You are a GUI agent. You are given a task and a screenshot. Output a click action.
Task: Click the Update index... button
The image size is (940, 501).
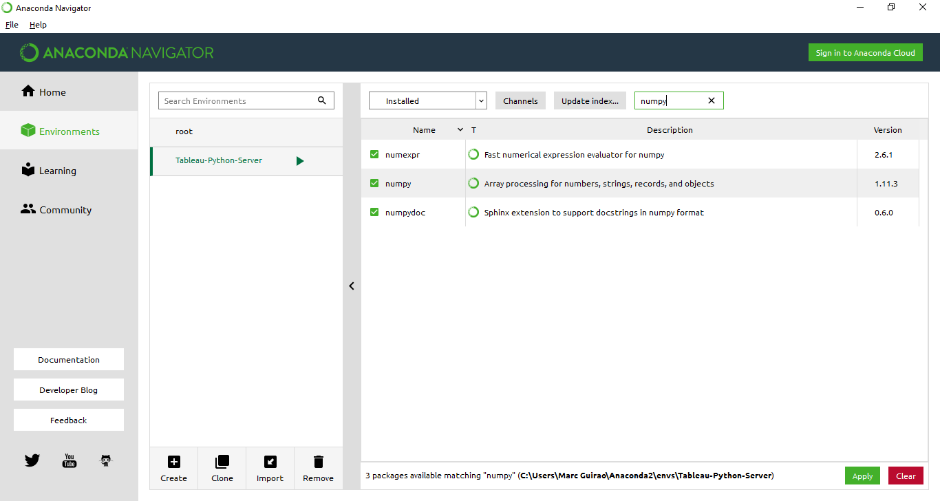pyautogui.click(x=590, y=100)
